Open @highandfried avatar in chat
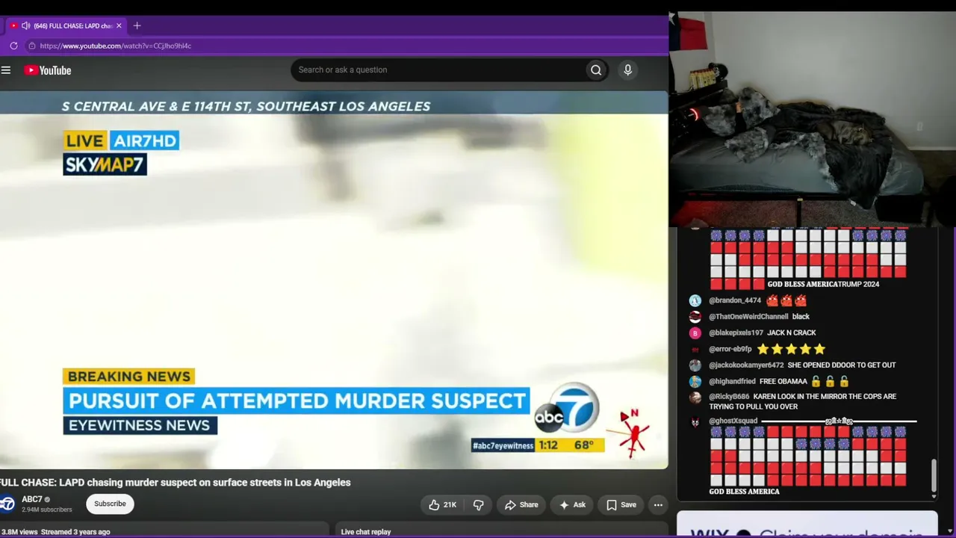The image size is (956, 538). click(695, 382)
